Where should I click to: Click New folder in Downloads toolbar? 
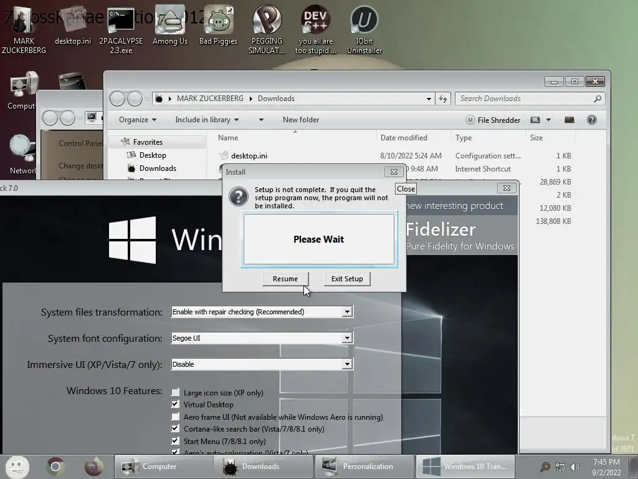point(301,120)
